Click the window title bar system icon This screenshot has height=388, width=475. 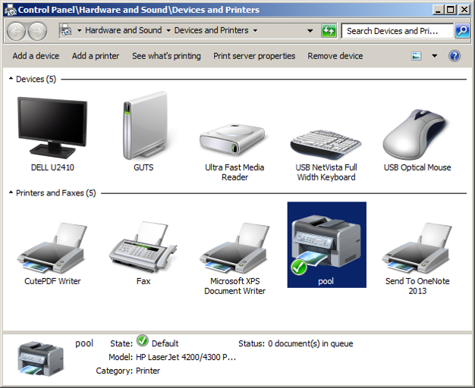click(x=11, y=10)
